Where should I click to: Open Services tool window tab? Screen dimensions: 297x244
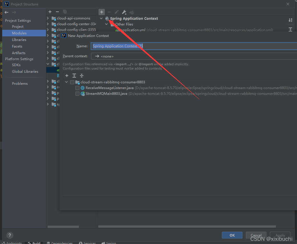87,243
